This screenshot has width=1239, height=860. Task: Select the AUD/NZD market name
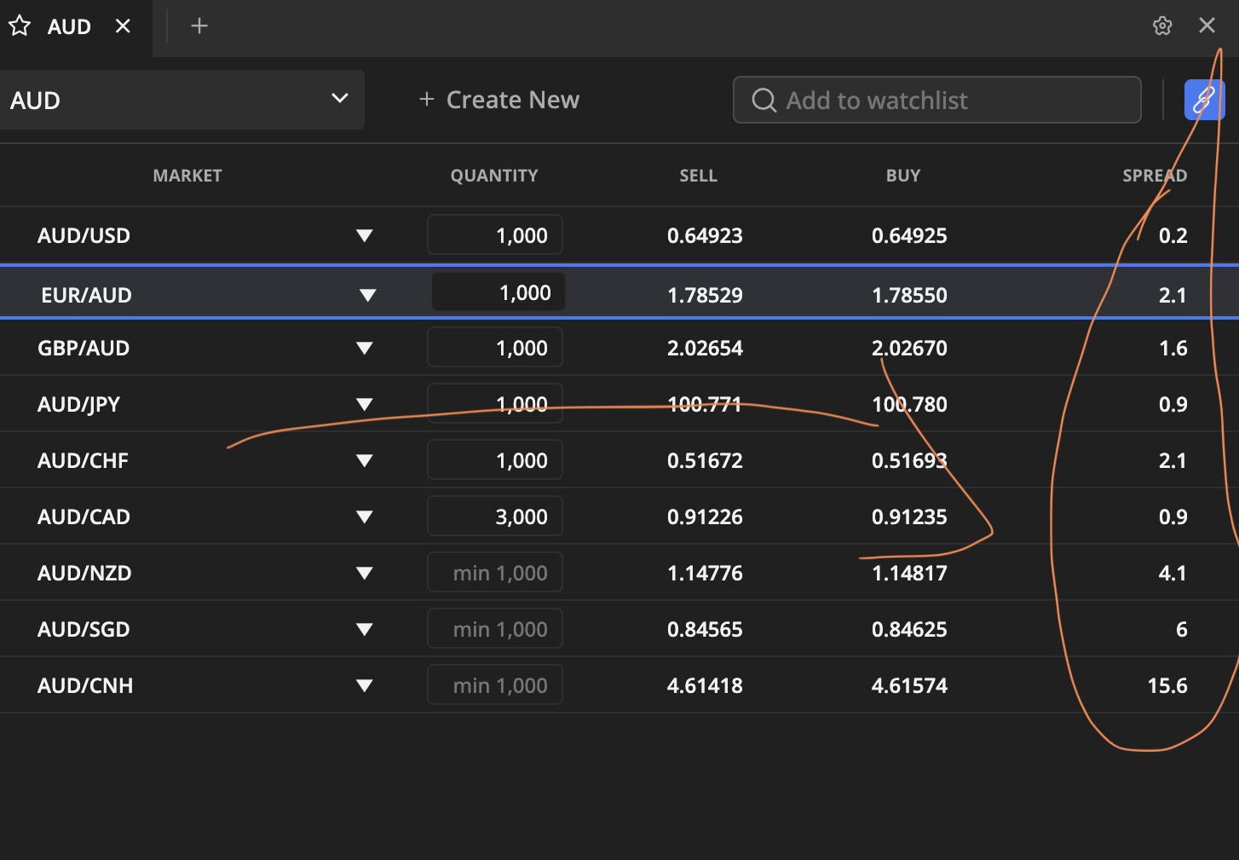[x=84, y=573]
